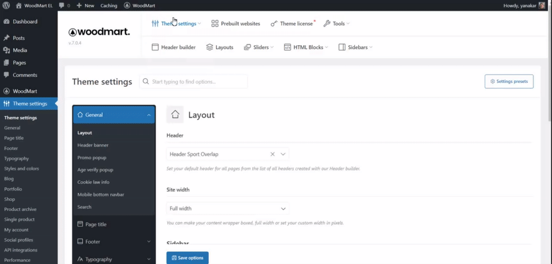
Task: Open Social profiles submenu link
Action: point(19,240)
